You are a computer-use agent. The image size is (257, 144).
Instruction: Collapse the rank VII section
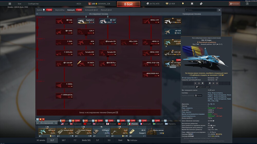(41, 39)
